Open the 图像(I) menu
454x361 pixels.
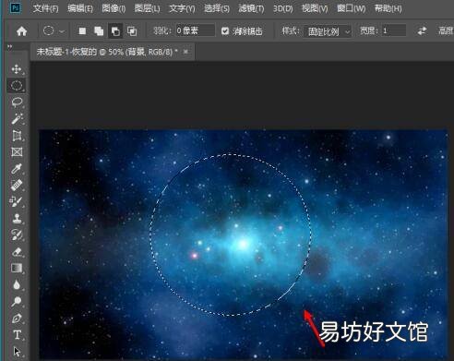click(113, 8)
